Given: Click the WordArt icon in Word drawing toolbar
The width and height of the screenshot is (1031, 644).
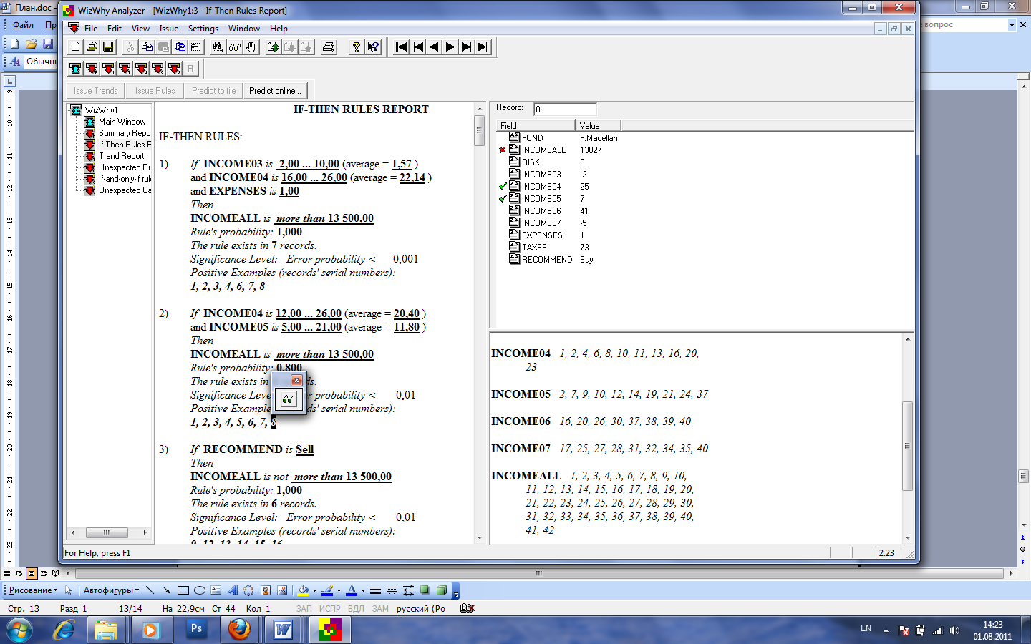Looking at the screenshot, I should 233,590.
